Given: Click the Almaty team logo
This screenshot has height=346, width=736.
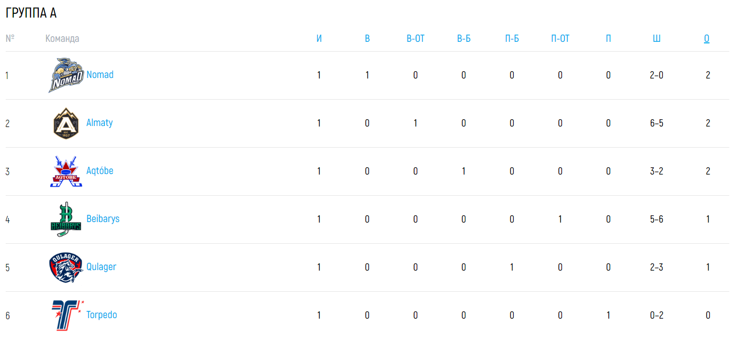Looking at the screenshot, I should [66, 123].
